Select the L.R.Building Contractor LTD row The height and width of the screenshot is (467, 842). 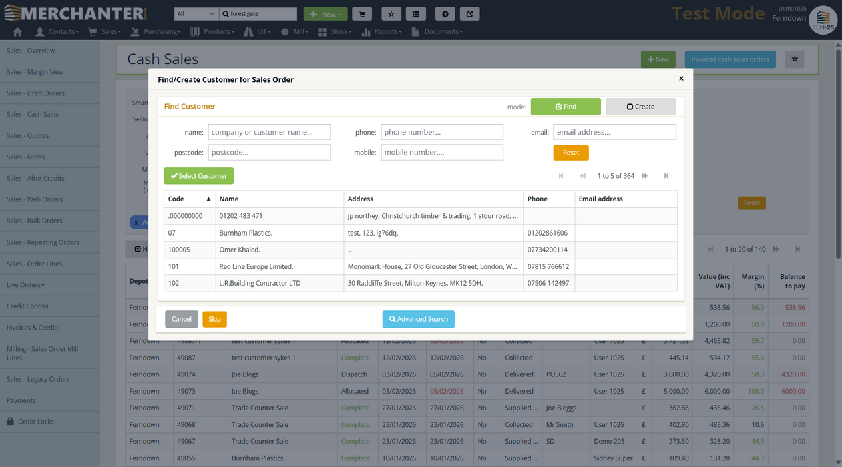pyautogui.click(x=421, y=283)
